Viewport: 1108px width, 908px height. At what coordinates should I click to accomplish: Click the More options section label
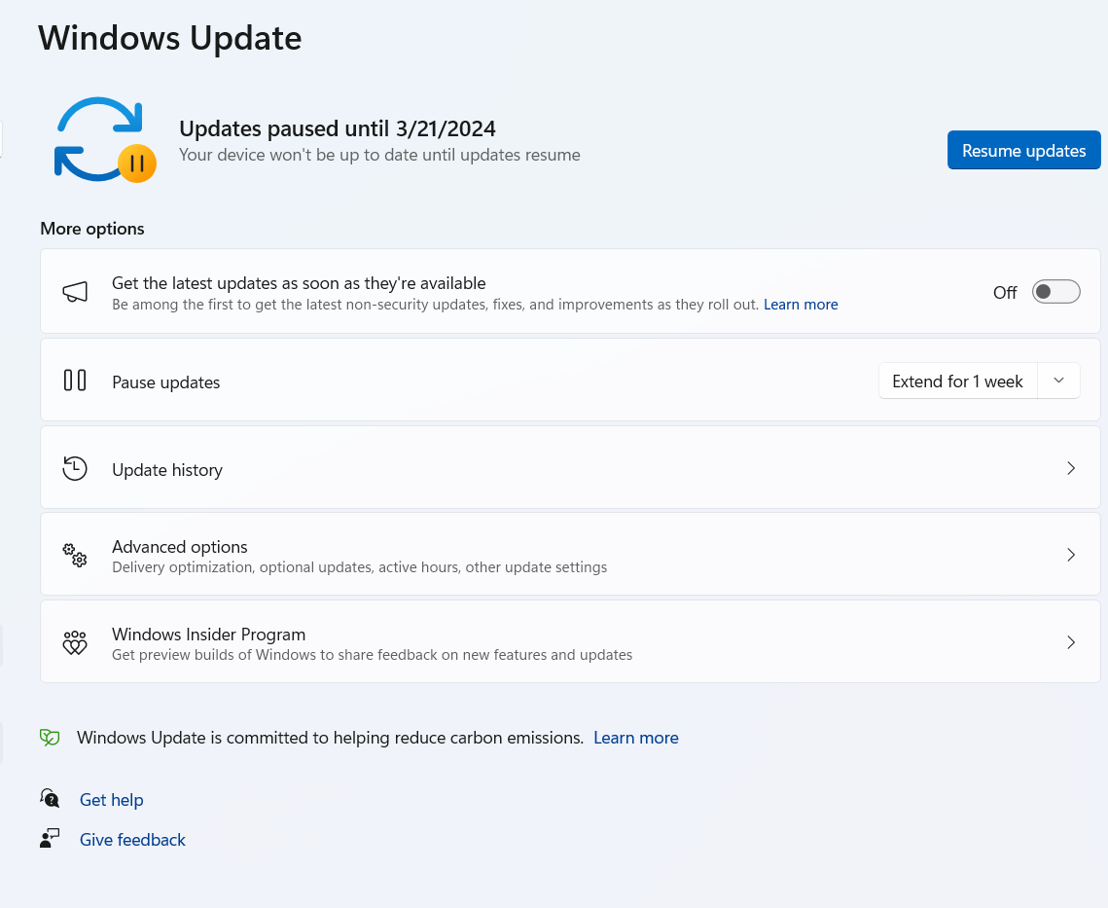click(91, 229)
